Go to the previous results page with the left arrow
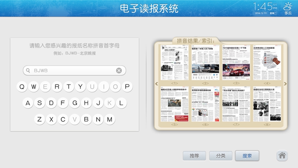This screenshot has width=298, height=168. [157, 84]
